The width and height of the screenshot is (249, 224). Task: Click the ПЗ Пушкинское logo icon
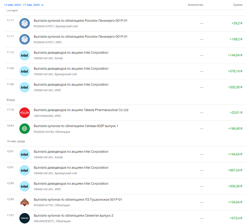coord(25,202)
